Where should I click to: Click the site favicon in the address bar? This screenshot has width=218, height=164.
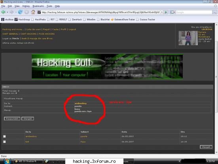[39, 12]
